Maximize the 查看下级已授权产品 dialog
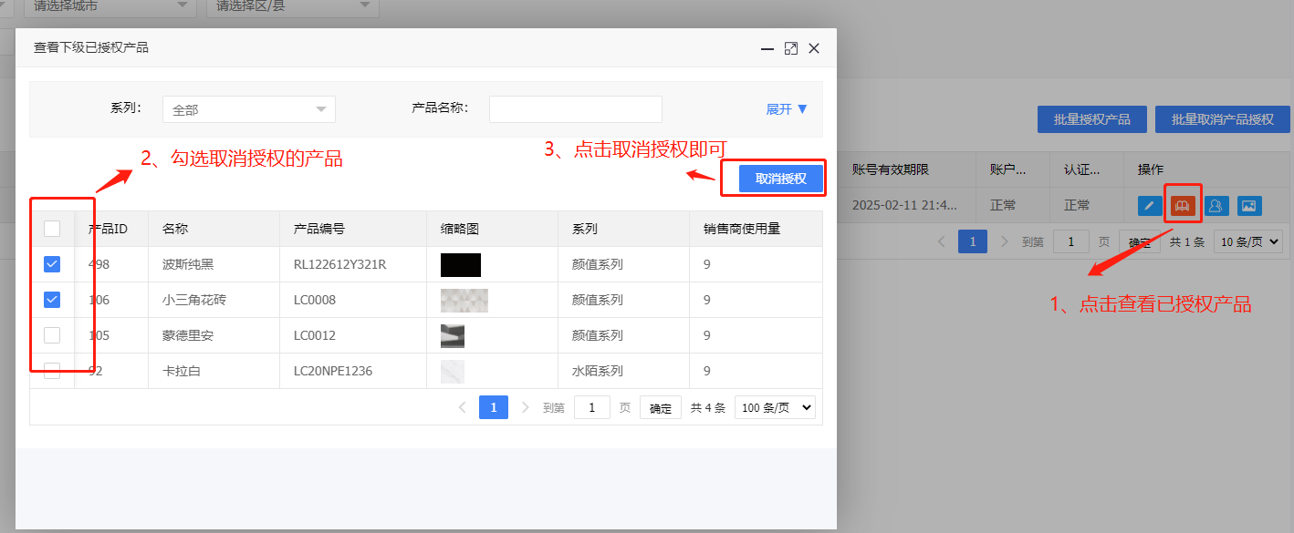 point(791,48)
